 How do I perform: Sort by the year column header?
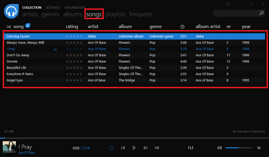coord(246,27)
